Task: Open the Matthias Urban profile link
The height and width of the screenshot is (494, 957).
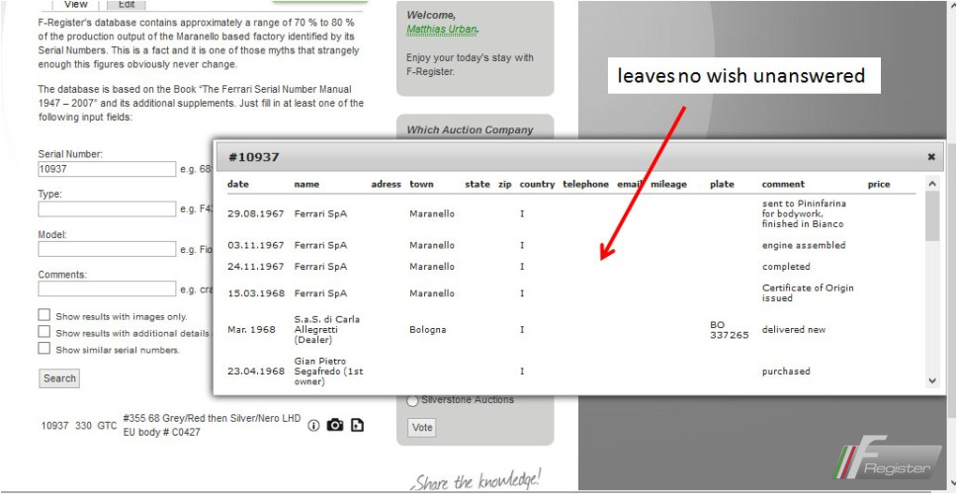Action: (x=442, y=29)
